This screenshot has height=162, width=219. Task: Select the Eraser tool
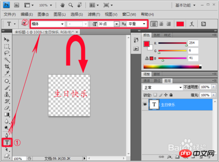click(x=7, y=108)
